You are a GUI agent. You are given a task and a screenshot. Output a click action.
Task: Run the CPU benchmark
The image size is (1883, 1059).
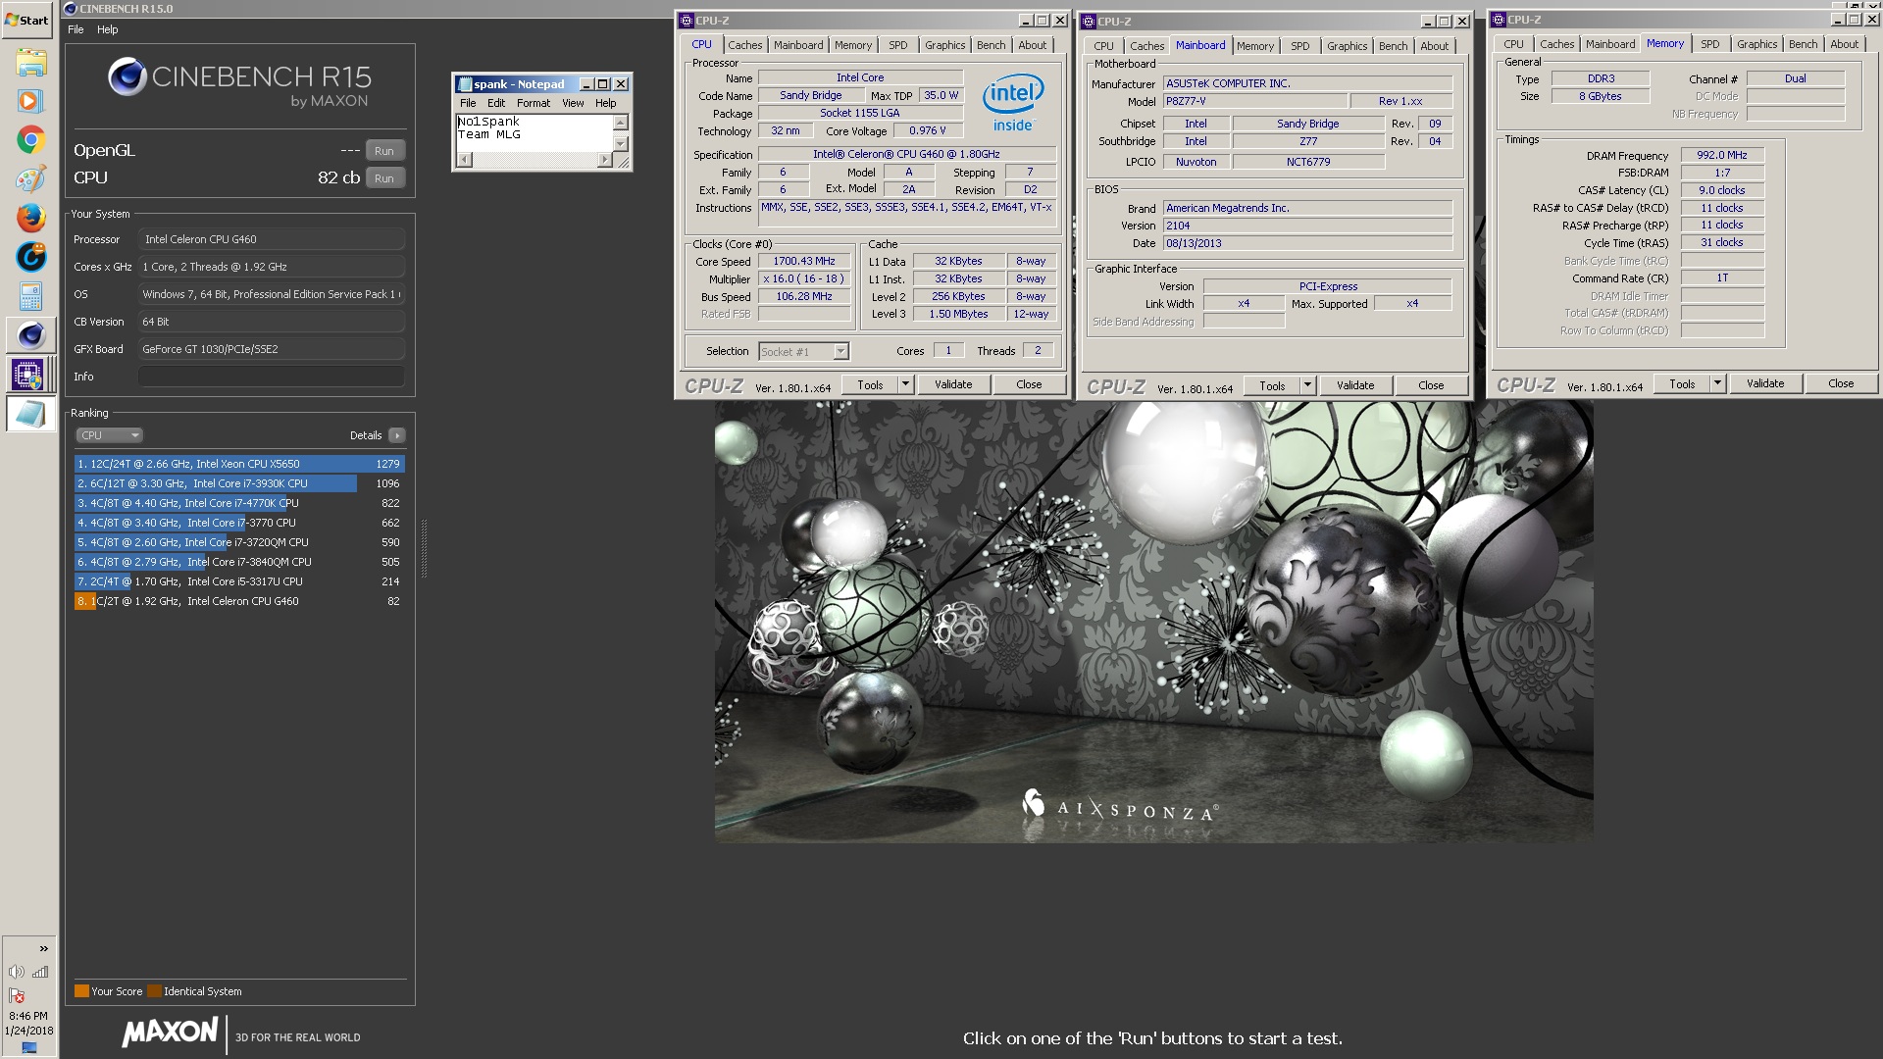[x=384, y=178]
